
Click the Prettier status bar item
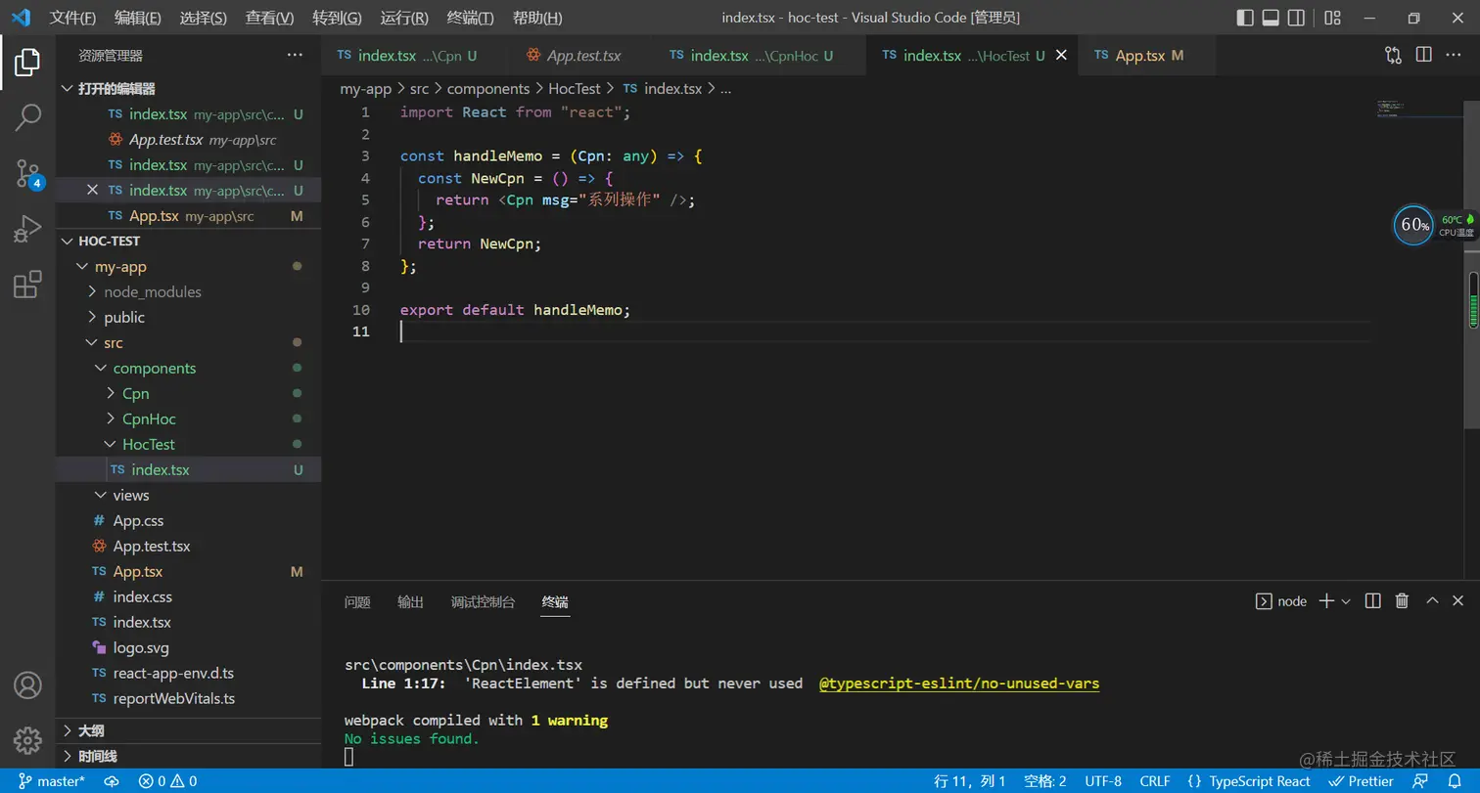(x=1361, y=781)
